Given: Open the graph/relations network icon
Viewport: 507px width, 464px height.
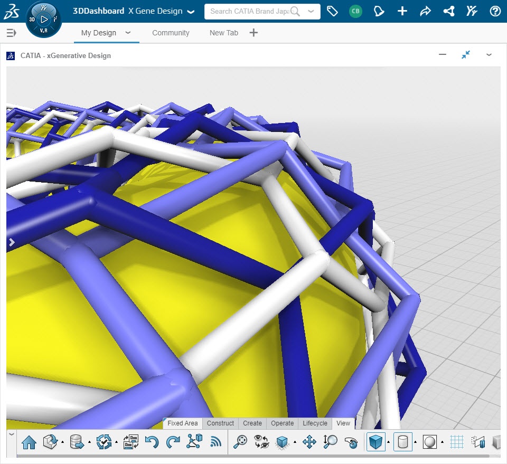Looking at the screenshot, I should 194,441.
